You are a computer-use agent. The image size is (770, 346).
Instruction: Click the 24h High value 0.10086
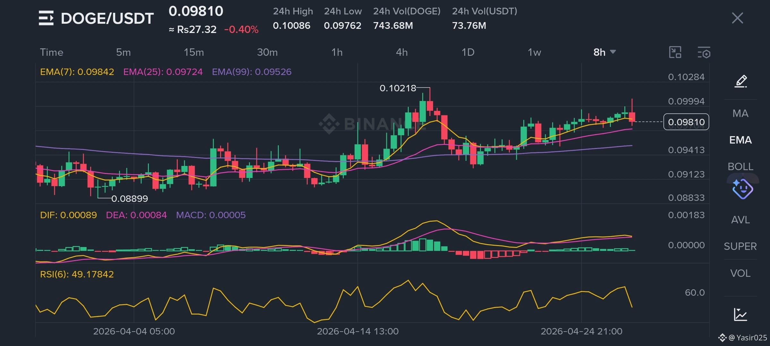292,26
